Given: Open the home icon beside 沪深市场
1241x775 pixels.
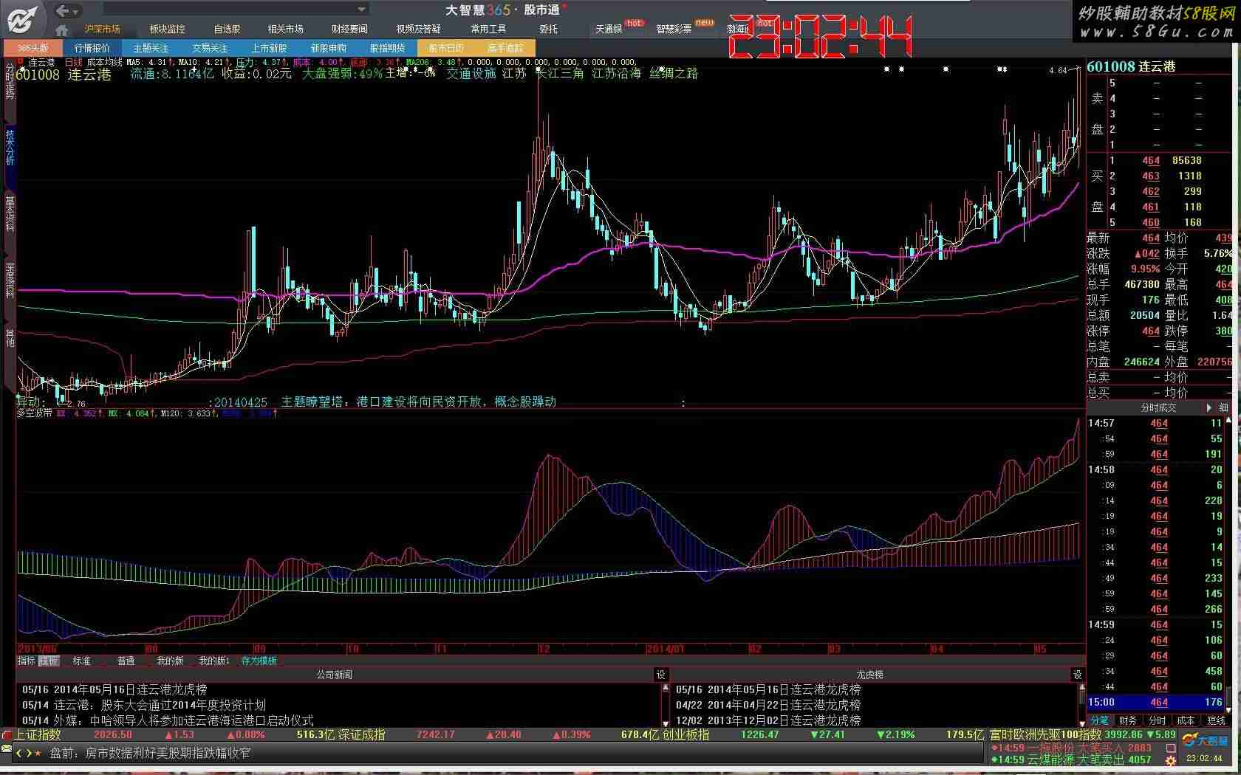Looking at the screenshot, I should (62, 30).
